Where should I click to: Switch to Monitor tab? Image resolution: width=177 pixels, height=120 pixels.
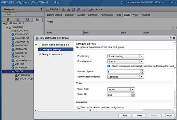coord(81,15)
